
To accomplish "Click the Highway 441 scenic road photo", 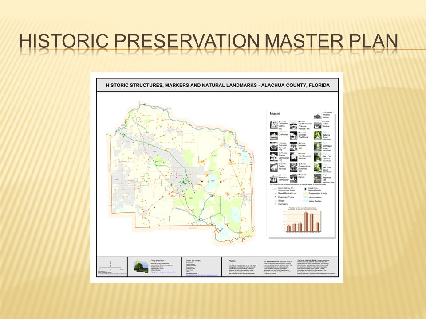I will pyautogui.click(x=318, y=179).
